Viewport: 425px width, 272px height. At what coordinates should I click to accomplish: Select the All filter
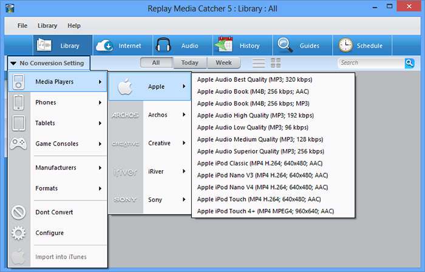coord(156,62)
